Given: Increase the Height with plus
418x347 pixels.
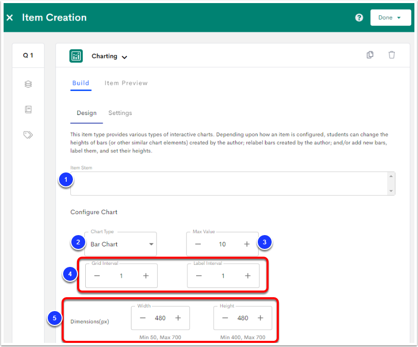Looking at the screenshot, I should 260,318.
